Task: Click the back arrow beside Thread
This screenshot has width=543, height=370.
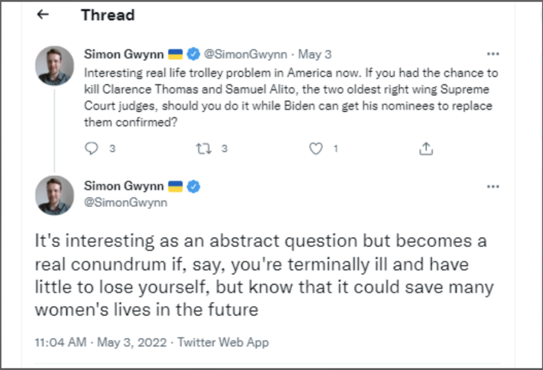Action: pyautogui.click(x=43, y=15)
